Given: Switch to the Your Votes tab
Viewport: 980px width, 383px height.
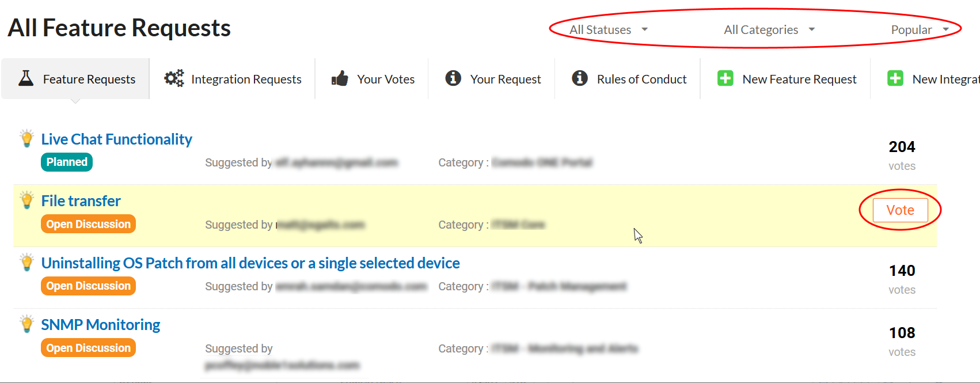Looking at the screenshot, I should pos(373,79).
